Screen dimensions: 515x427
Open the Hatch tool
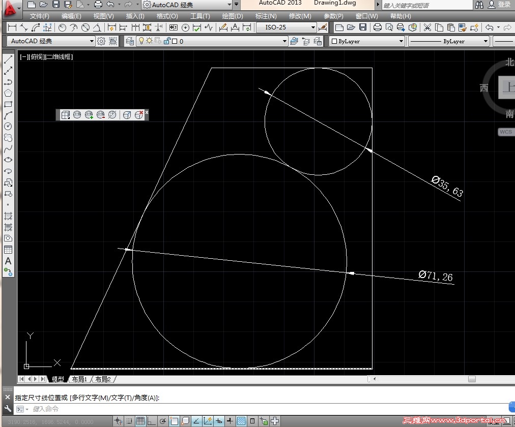pos(8,216)
